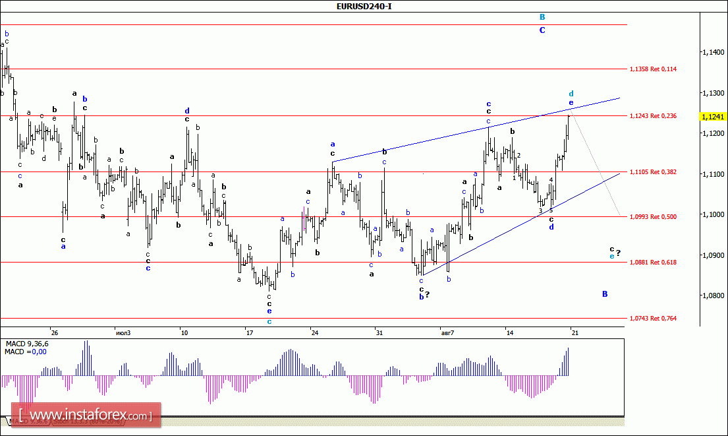Screen dimensions: 728x436
Task: Select the cyan B wave label at top
Action: pyautogui.click(x=542, y=17)
